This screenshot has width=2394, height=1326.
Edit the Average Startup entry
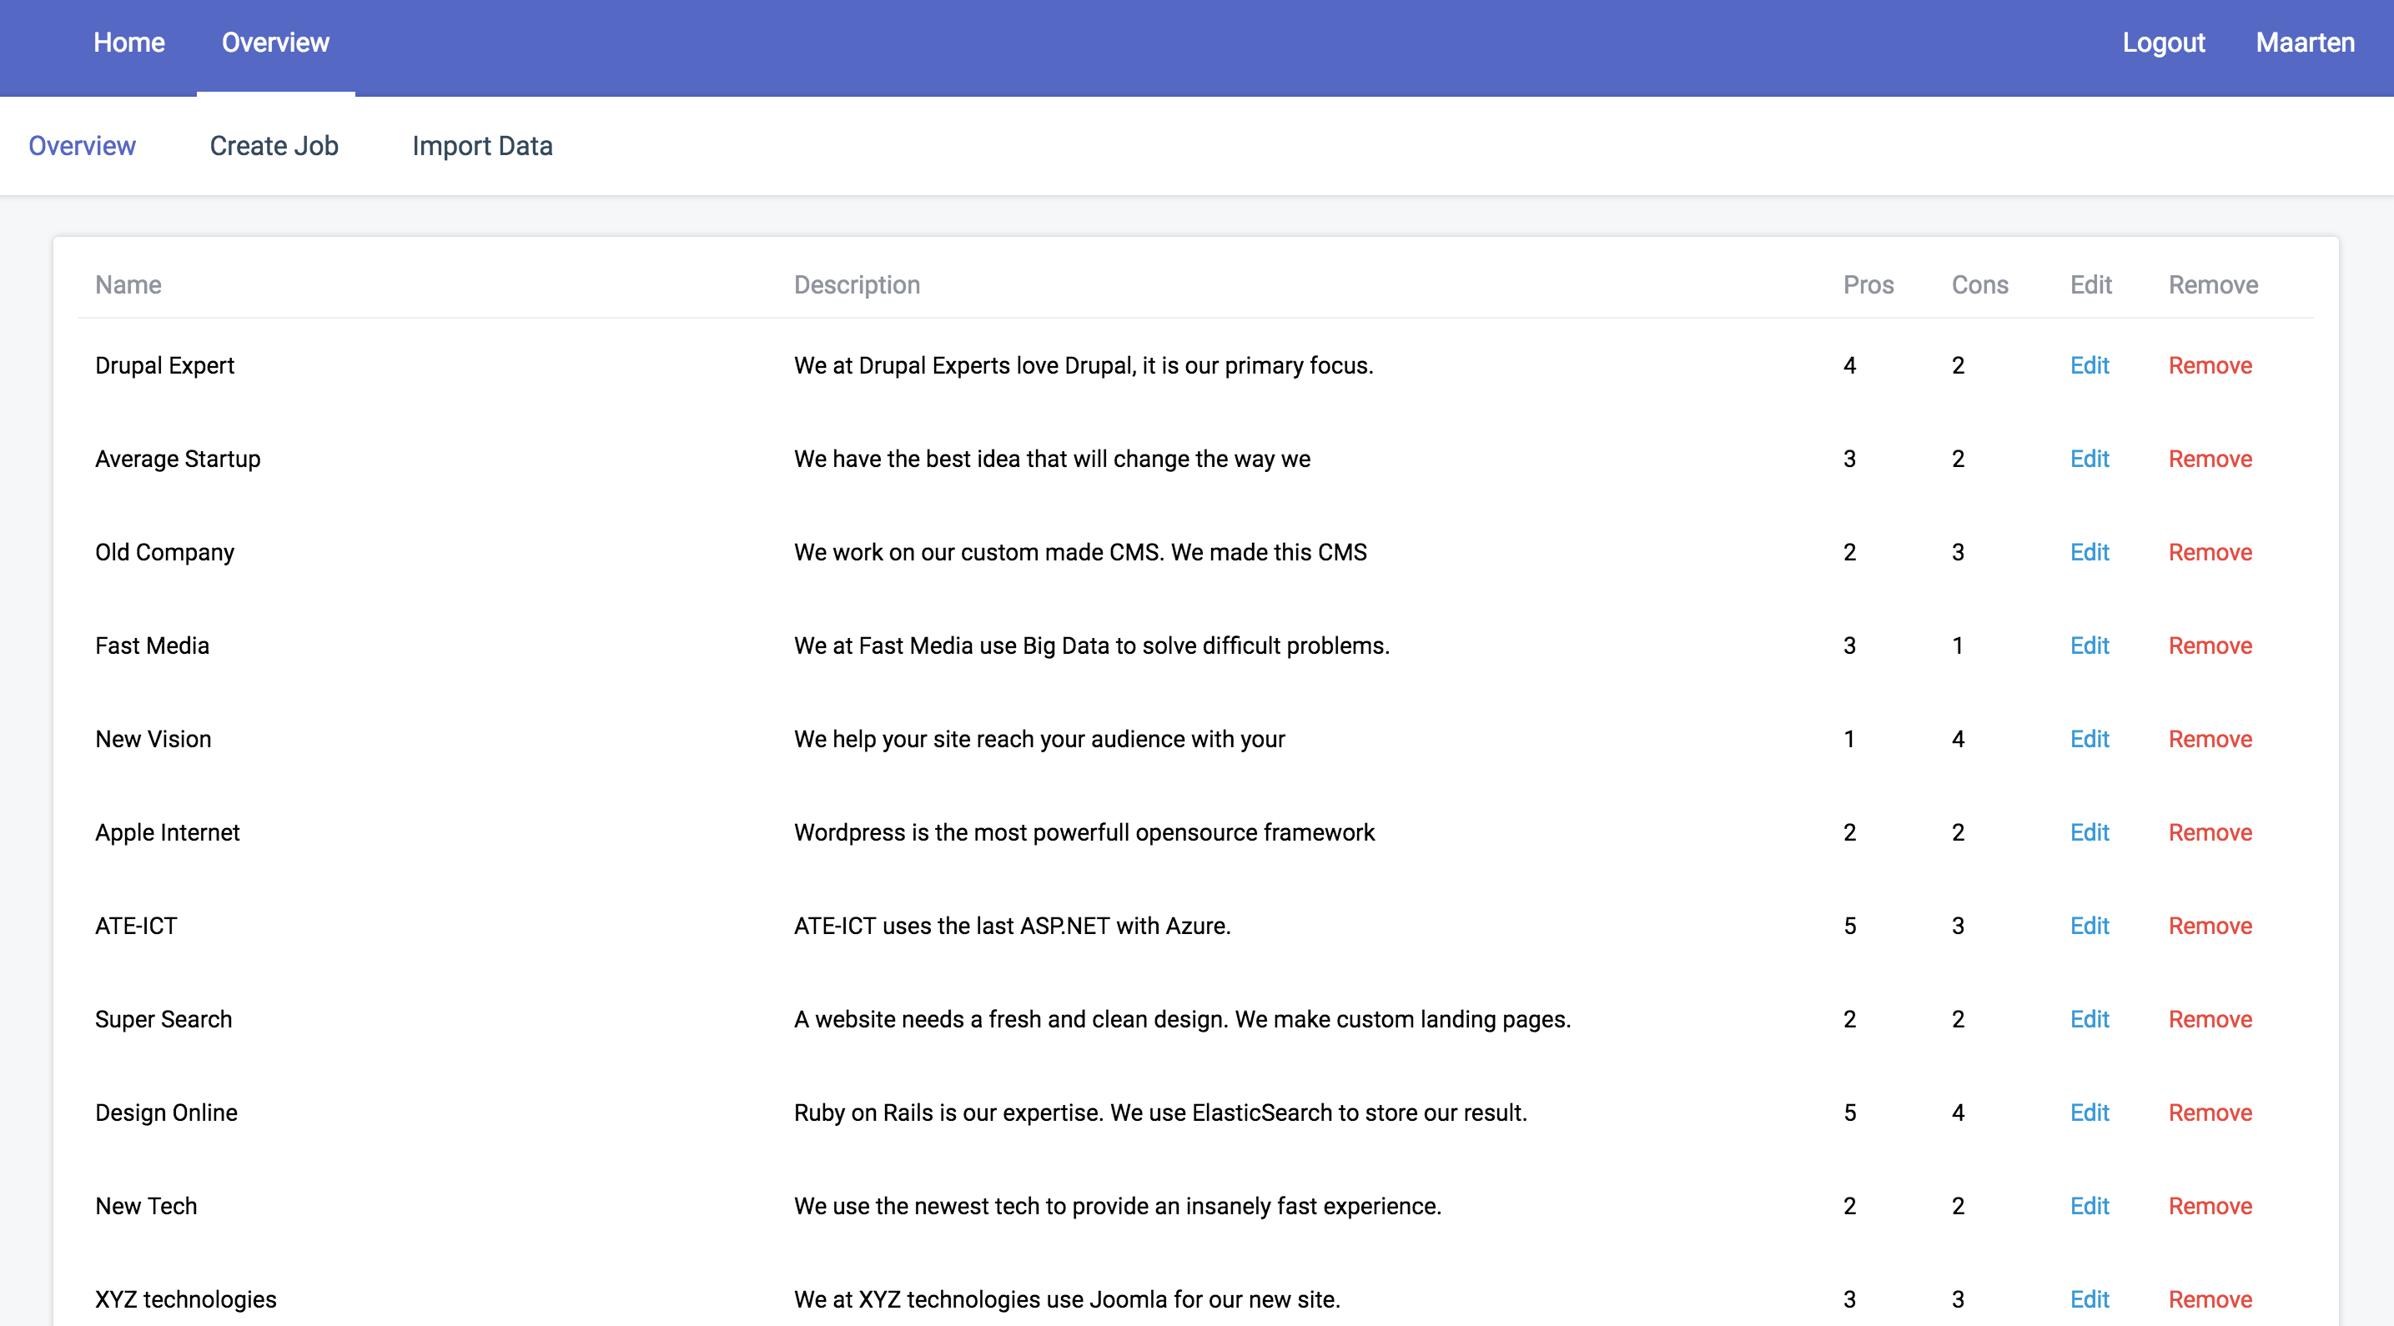coord(2088,459)
